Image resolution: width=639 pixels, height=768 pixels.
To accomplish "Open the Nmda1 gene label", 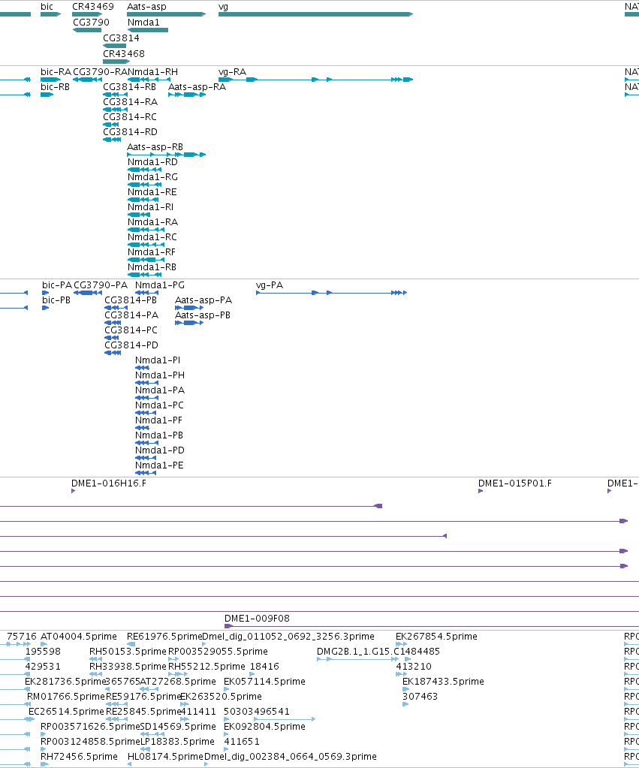I will point(143,23).
